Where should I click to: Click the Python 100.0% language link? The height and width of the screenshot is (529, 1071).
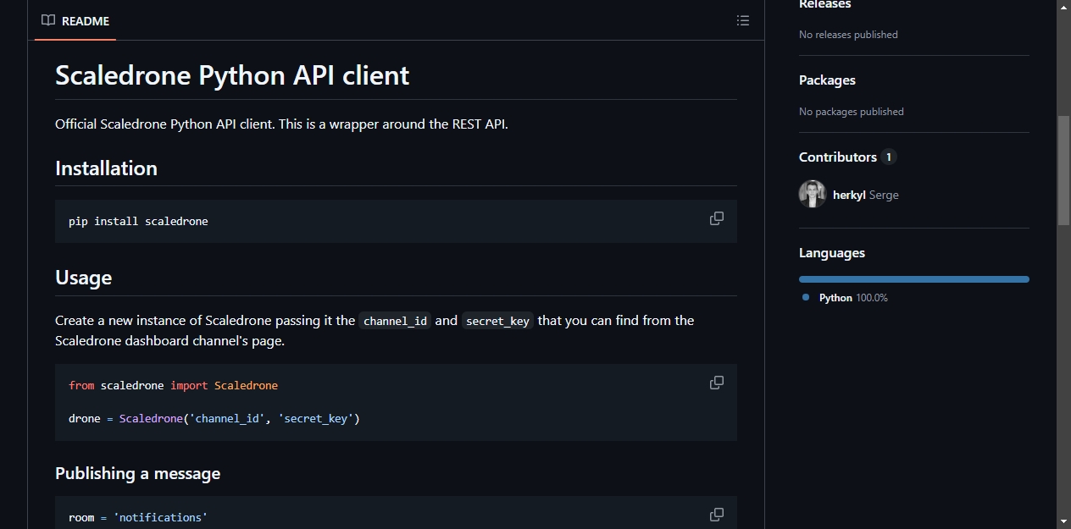click(x=853, y=298)
